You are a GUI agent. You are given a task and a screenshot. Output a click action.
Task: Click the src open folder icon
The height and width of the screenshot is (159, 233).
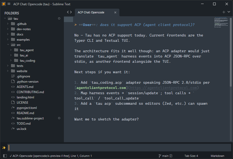tap(13, 45)
